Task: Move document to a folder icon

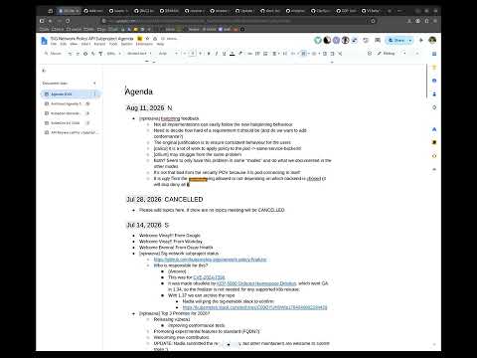Action: 155,39
